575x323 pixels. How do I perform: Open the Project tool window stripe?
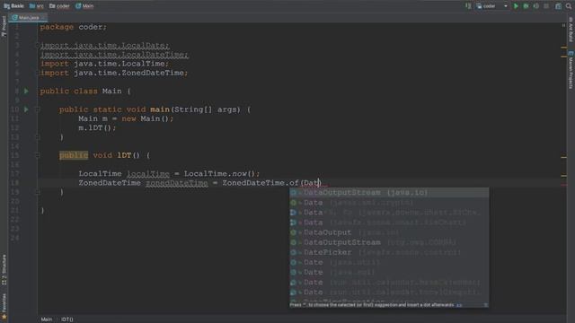pos(4,26)
